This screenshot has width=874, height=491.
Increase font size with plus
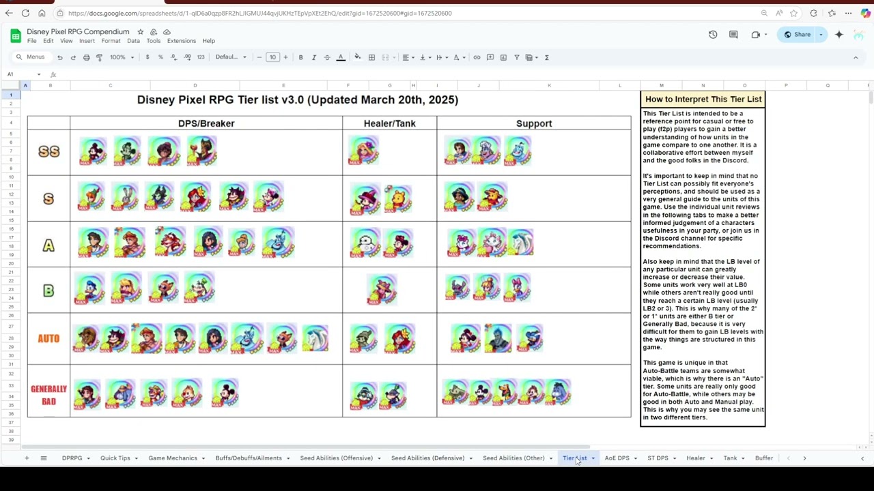point(285,57)
